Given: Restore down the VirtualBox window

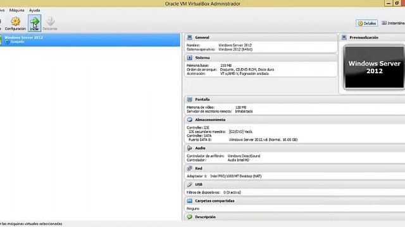Looking at the screenshot, I should (x=397, y=3).
